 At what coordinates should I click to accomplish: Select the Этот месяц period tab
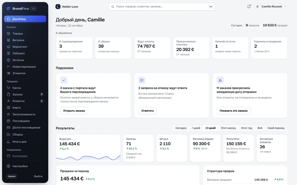point(228,128)
